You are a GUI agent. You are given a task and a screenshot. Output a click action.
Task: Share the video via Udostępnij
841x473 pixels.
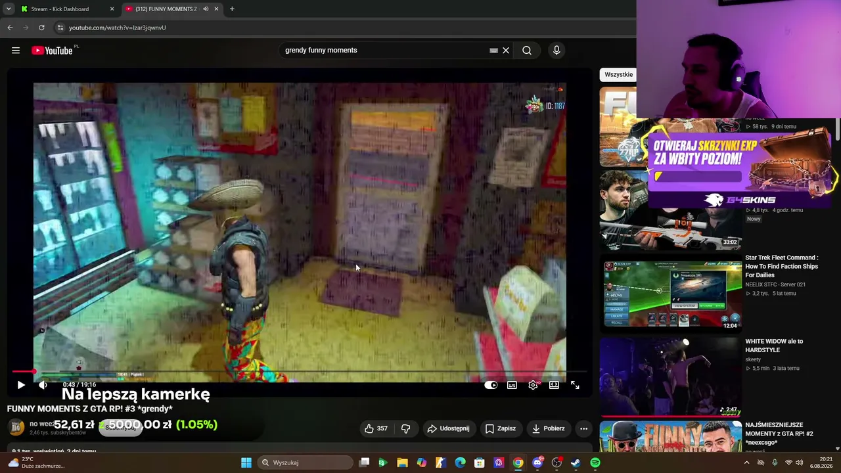(448, 429)
